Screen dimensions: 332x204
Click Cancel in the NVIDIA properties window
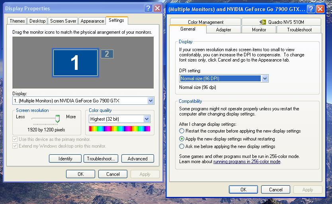[x=276, y=189]
